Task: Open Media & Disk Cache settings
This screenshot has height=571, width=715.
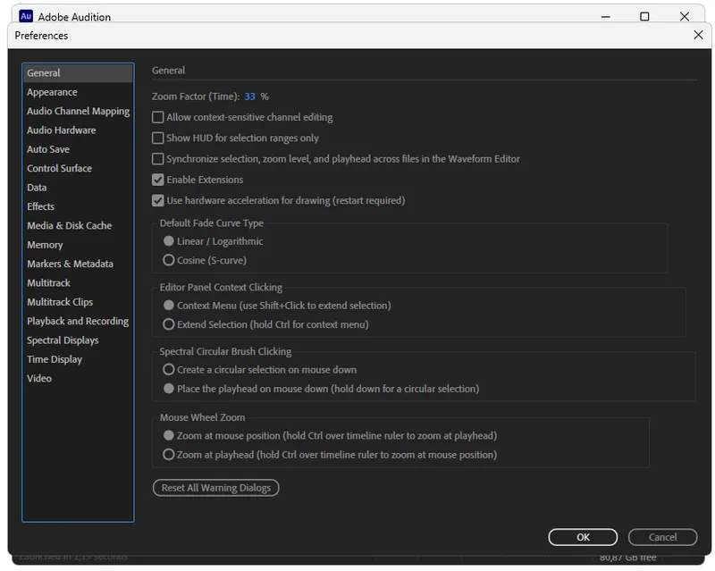Action: pos(78,226)
